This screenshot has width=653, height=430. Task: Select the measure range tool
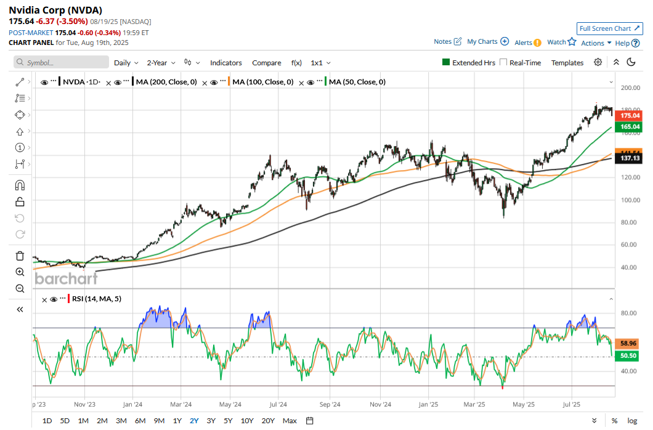[20, 164]
